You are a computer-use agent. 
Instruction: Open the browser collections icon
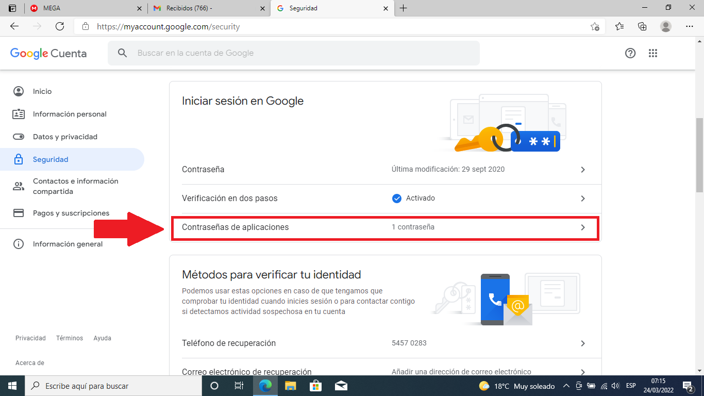coord(642,26)
